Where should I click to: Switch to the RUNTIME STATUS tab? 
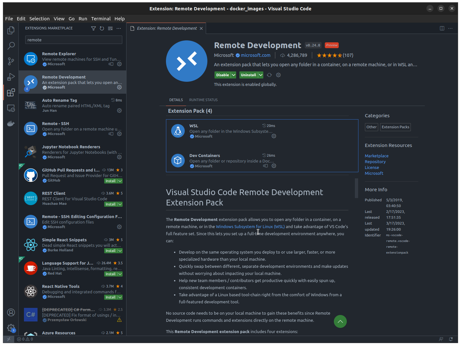(x=203, y=100)
